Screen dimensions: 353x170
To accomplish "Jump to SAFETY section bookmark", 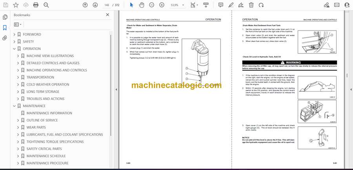I will coord(28,42).
